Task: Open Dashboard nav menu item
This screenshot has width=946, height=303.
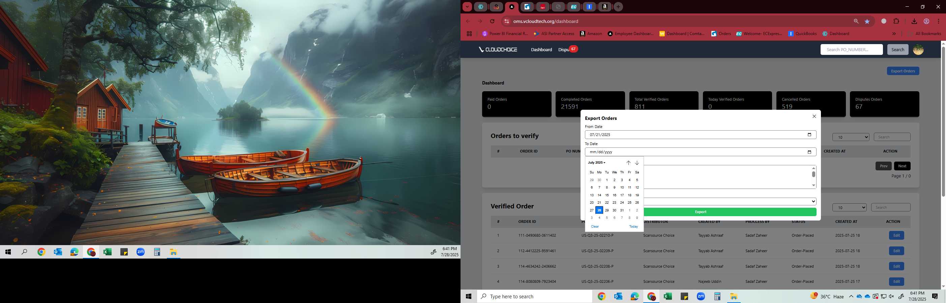Action: click(x=541, y=49)
